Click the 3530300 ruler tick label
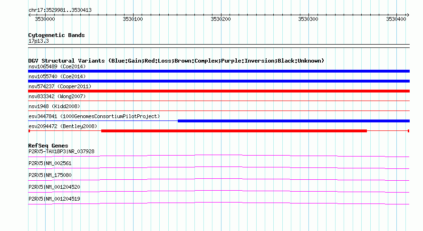The image size is (423, 231). 308,19
